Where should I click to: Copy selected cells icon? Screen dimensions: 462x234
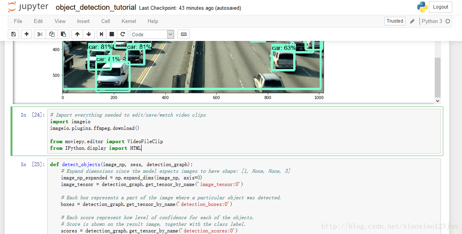coord(51,34)
